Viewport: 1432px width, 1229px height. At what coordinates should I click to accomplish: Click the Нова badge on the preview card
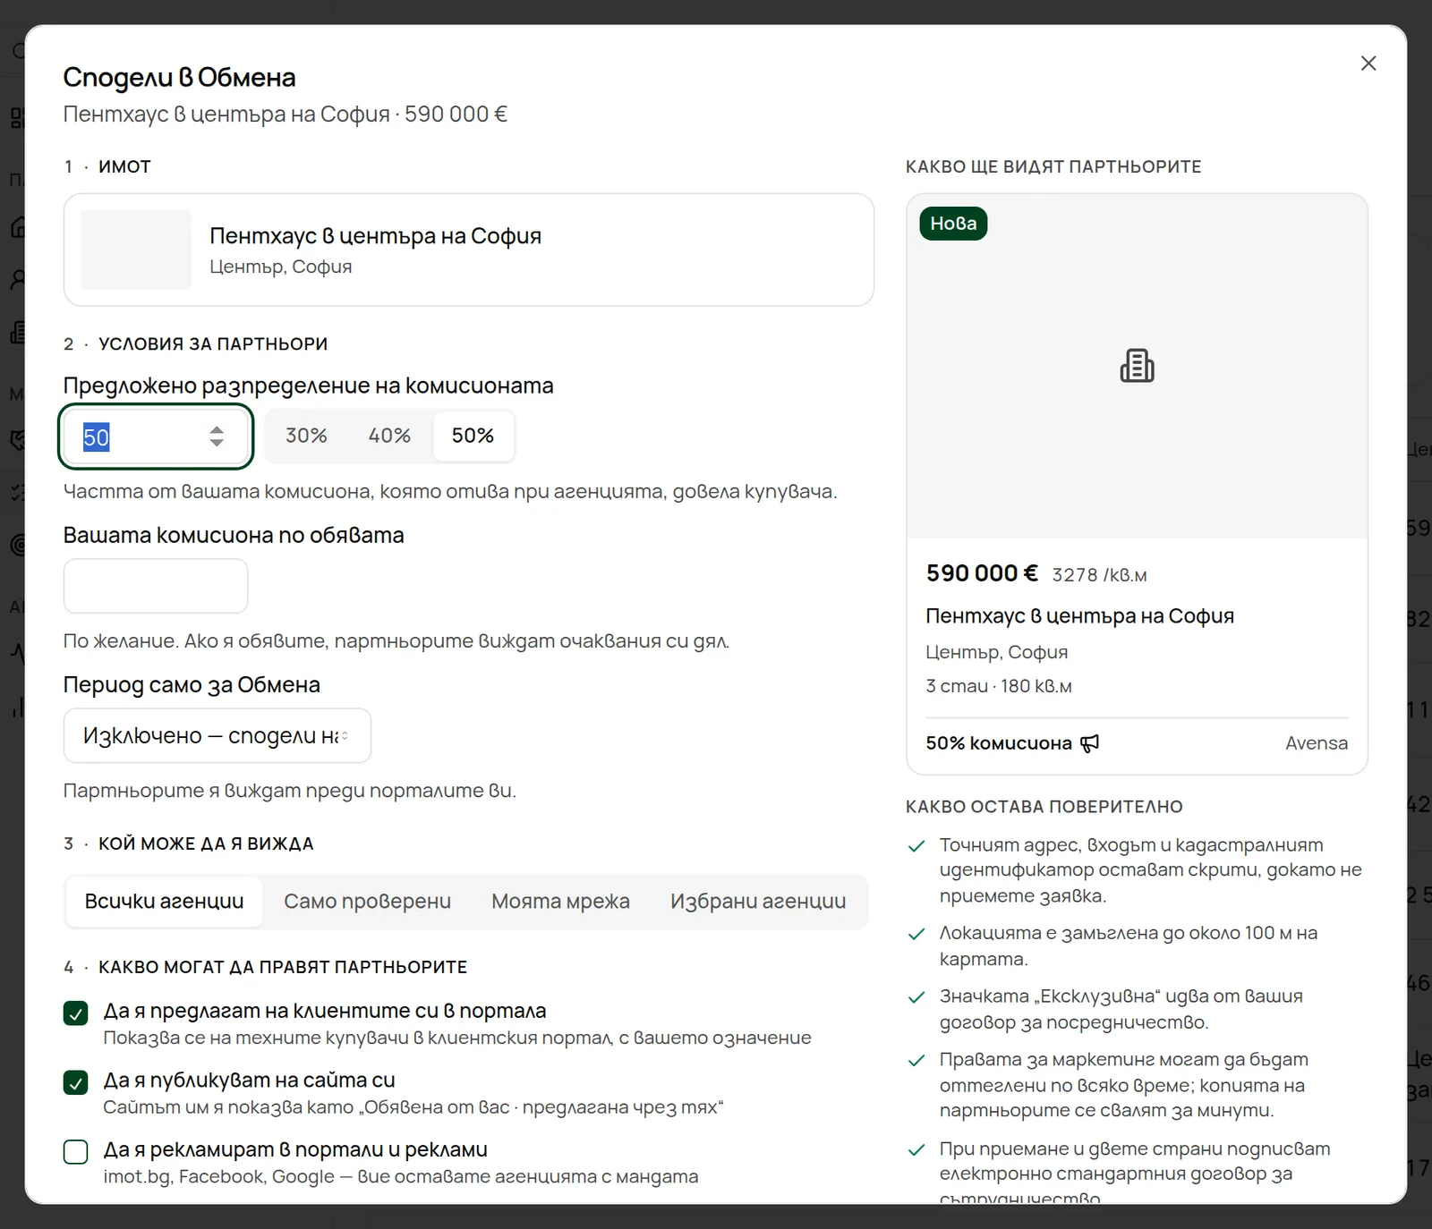coord(953,224)
